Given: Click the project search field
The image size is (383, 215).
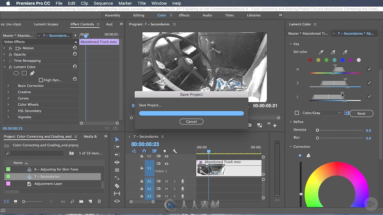Looking at the screenshot, I should (x=34, y=153).
